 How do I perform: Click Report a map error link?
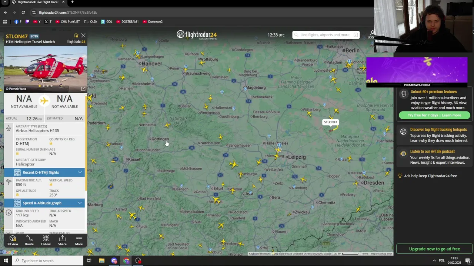pyautogui.click(x=381, y=254)
